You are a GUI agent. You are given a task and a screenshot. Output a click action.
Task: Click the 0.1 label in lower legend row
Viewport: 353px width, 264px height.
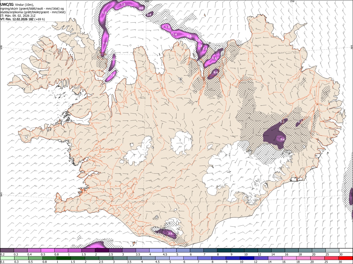click(x=2, y=262)
